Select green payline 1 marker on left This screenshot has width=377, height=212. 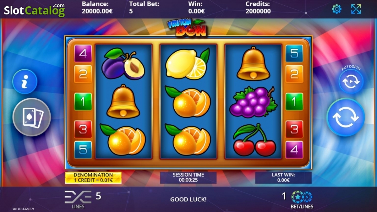point(83,101)
